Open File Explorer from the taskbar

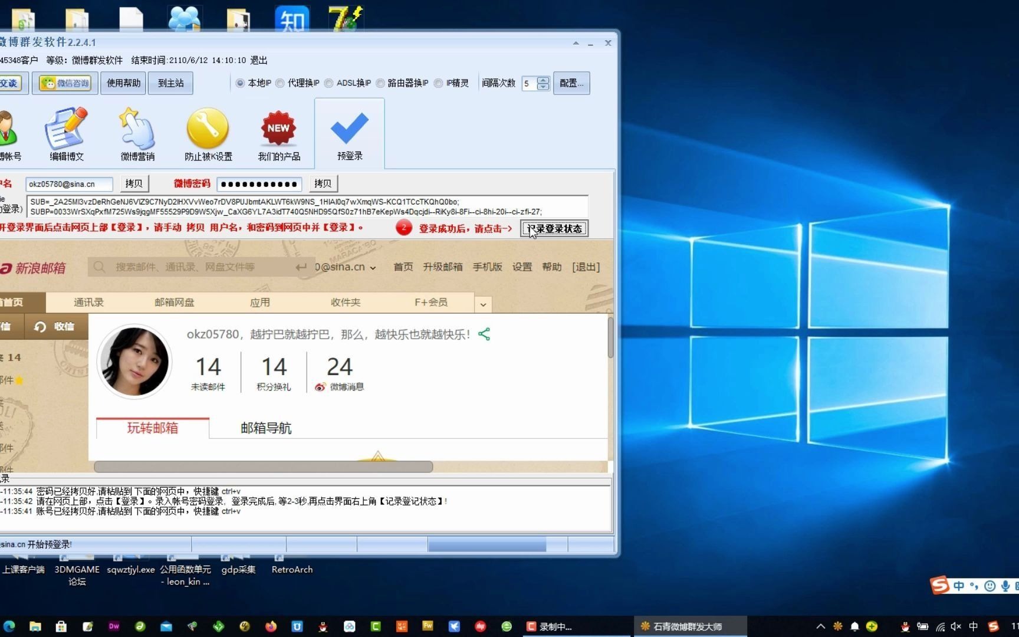(x=35, y=626)
